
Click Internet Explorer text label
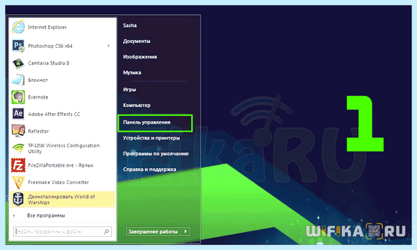[47, 27]
